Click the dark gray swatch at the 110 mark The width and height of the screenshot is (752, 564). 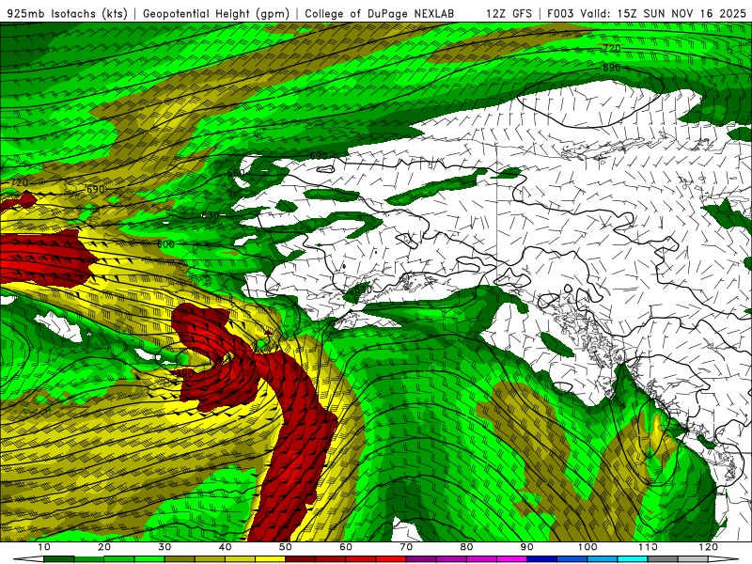pos(663,559)
